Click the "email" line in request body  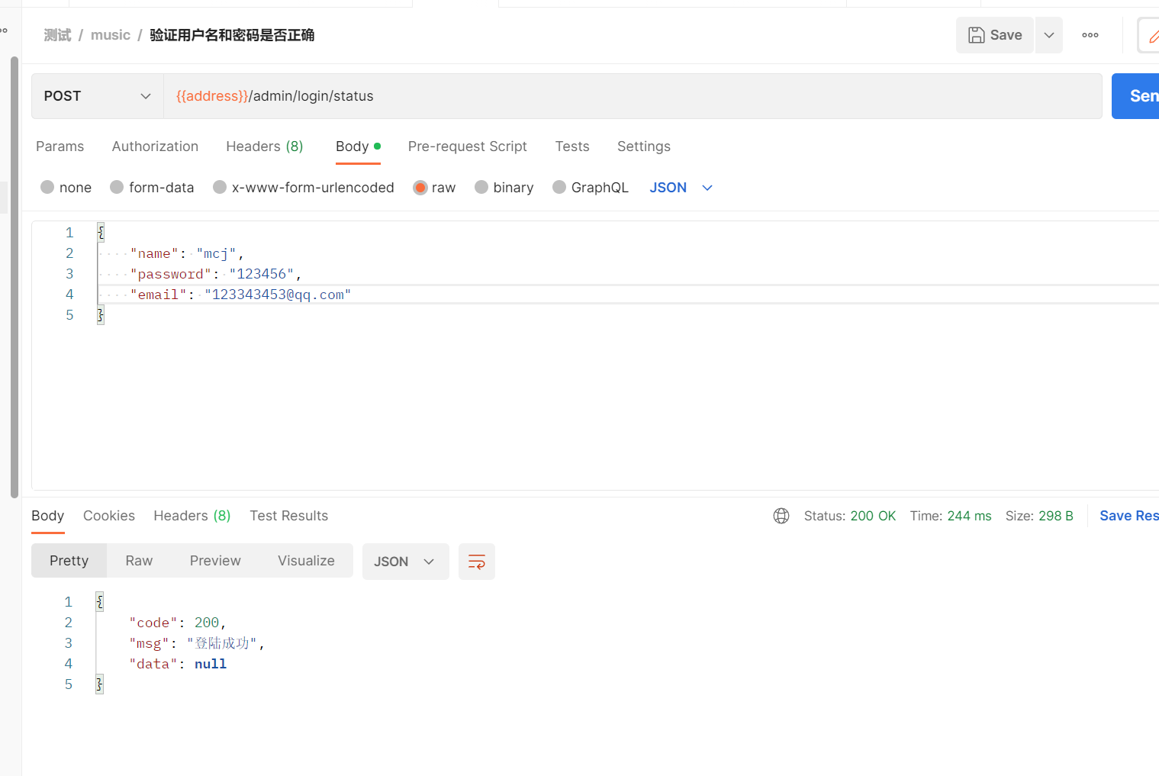point(240,295)
